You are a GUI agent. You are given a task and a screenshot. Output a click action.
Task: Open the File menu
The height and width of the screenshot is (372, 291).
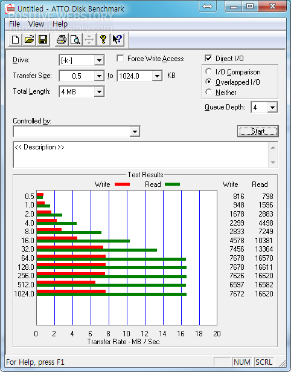[x=14, y=24]
